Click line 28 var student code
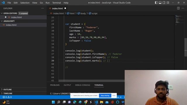Viewport: 187px width, 105px height. pyautogui.click(x=75, y=24)
